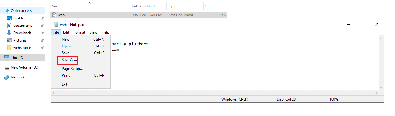This screenshot has height=116, width=395.
Task: Sort files by Date modified column
Action: (143, 6)
